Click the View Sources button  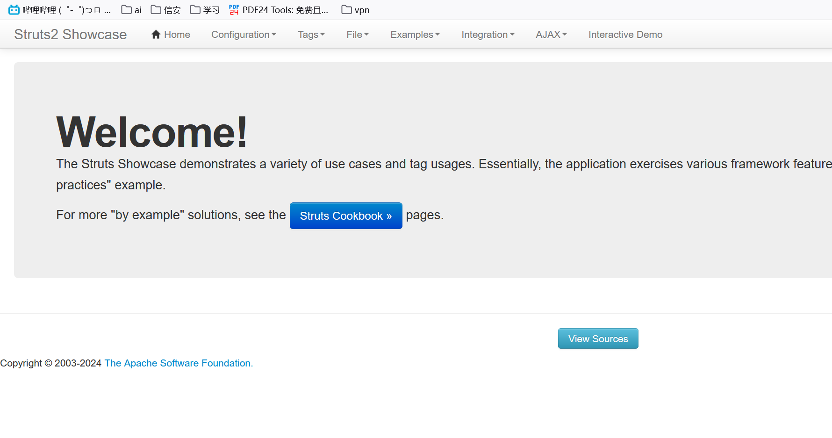click(598, 338)
